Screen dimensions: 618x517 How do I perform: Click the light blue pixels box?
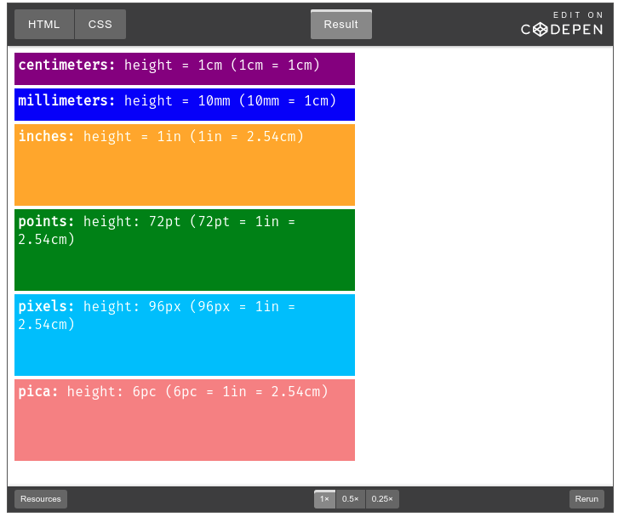pos(185,335)
